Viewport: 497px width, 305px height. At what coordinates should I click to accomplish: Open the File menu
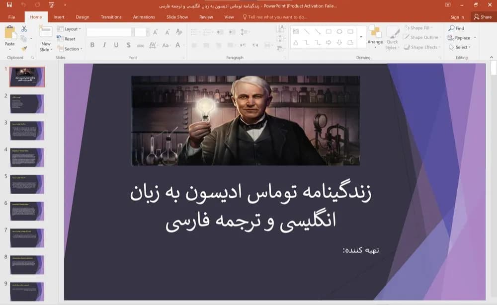(x=11, y=17)
